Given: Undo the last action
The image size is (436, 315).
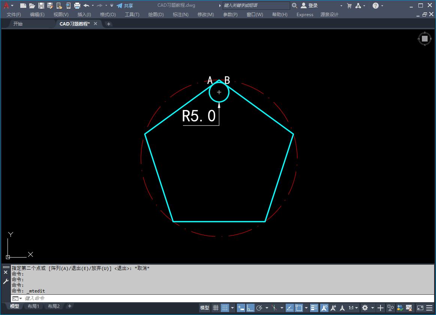Looking at the screenshot, I should (x=87, y=5).
